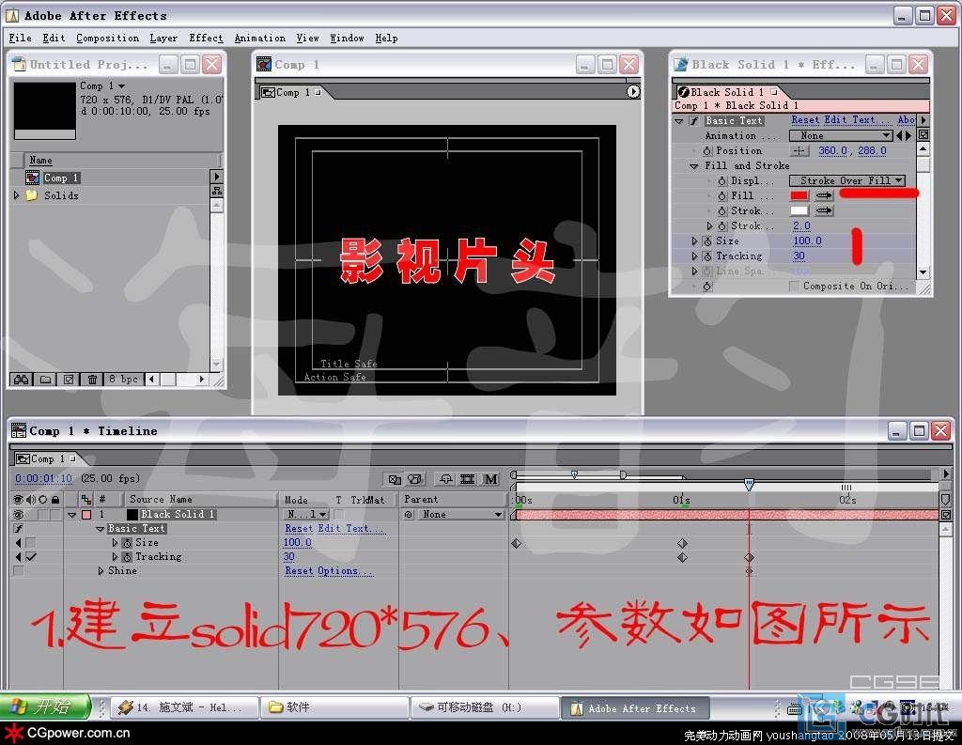The width and height of the screenshot is (962, 745).
Task: Toggle the Composite On Original checkbox
Action: coord(794,286)
